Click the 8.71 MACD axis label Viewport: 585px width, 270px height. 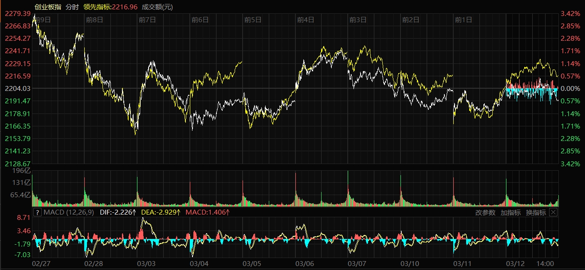pyautogui.click(x=24, y=218)
